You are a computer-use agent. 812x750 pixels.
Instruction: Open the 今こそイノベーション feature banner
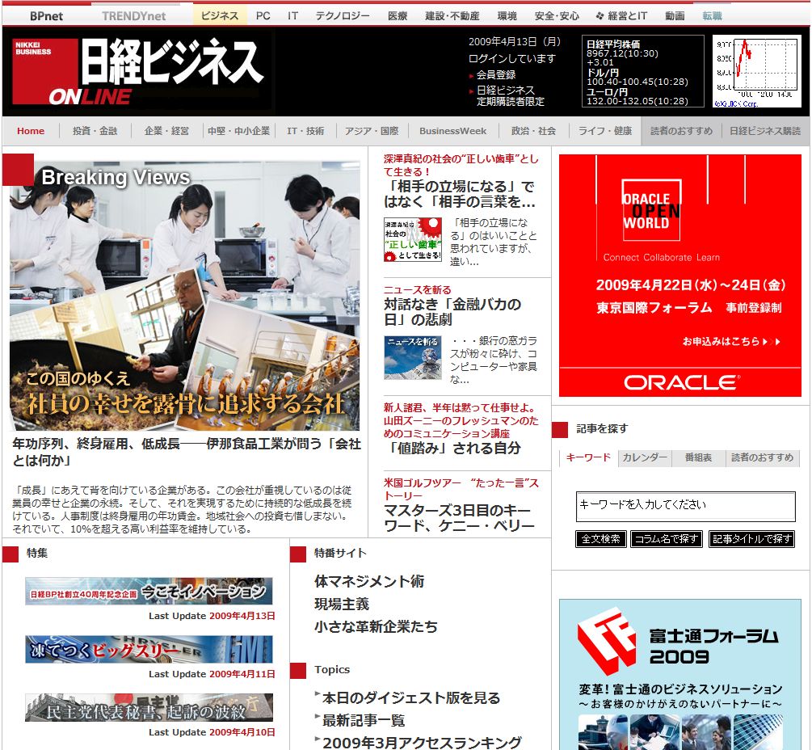149,591
